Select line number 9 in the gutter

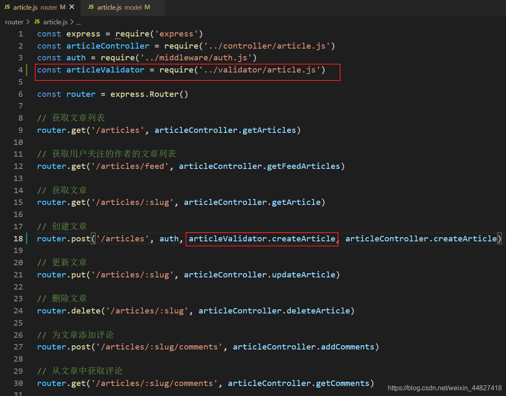[21, 130]
